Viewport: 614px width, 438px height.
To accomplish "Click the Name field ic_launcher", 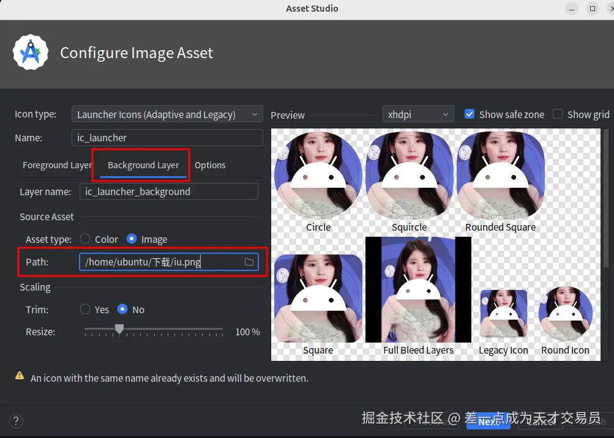I will (167, 138).
